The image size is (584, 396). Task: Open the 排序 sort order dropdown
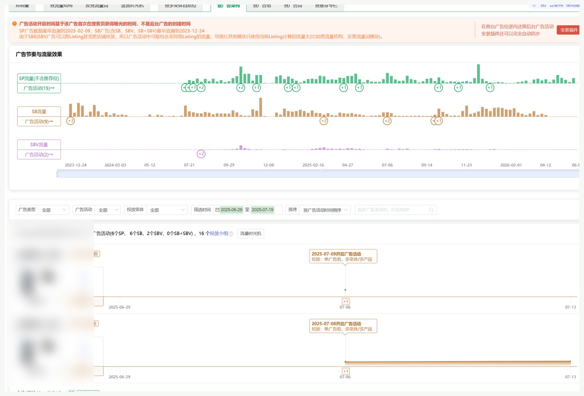(x=325, y=210)
